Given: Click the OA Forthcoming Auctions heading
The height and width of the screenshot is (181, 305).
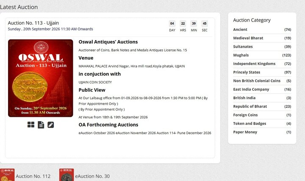Looking at the screenshot, I should [108, 124].
